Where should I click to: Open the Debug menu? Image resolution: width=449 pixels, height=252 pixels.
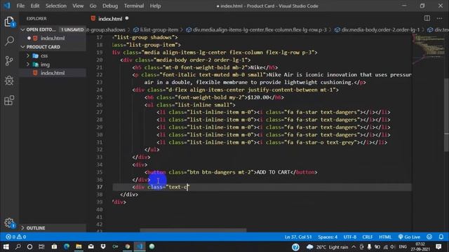pyautogui.click(x=110, y=6)
